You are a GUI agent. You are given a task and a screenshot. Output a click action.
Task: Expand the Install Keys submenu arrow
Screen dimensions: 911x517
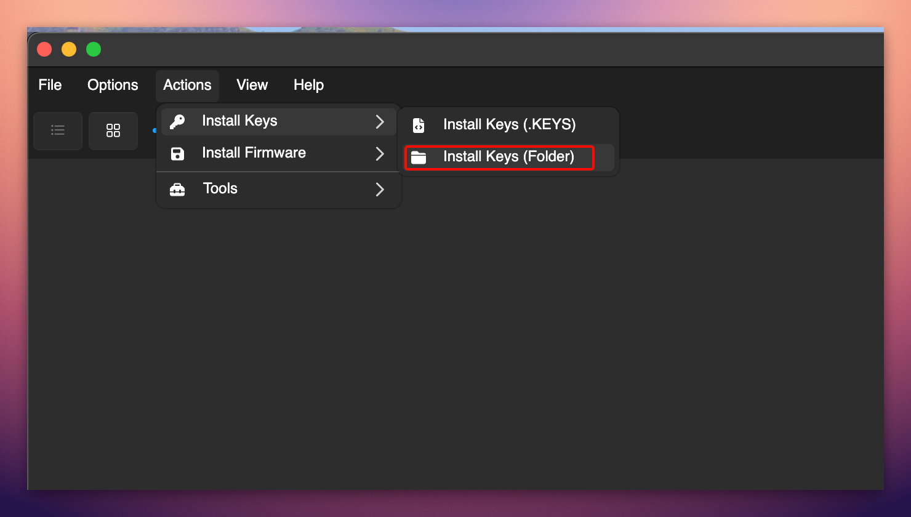(x=380, y=122)
